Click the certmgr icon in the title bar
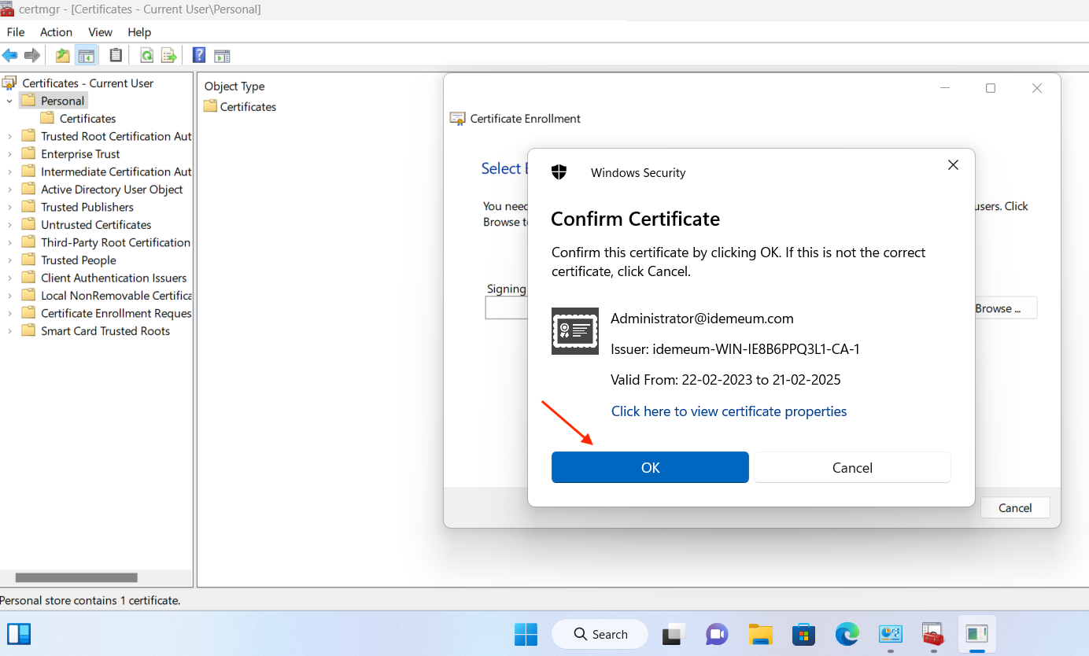 coord(7,9)
